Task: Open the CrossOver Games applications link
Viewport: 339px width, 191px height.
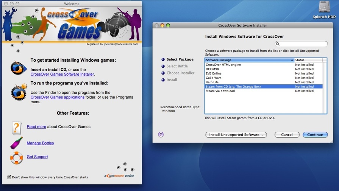Action: coord(57,97)
